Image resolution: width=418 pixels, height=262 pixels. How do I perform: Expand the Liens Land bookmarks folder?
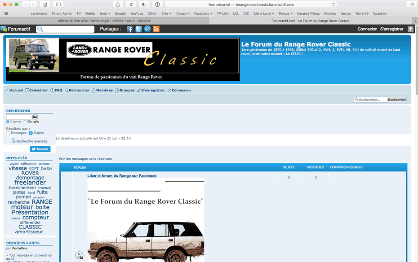point(264,13)
